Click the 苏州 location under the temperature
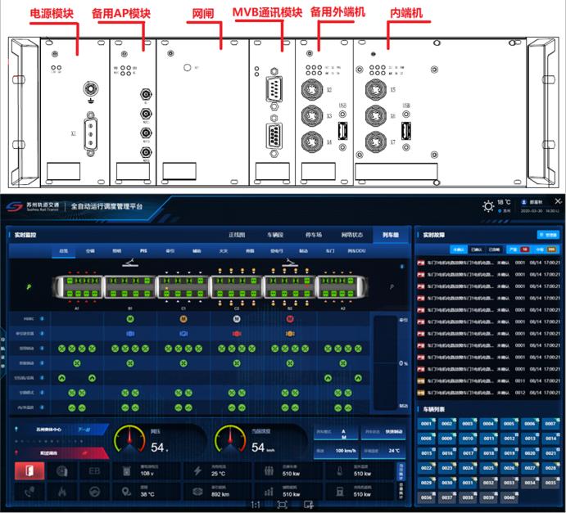 506,211
